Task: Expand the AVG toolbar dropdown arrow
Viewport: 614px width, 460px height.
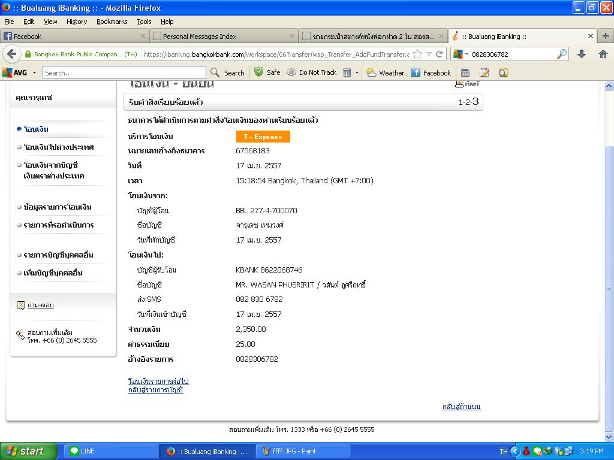Action: tap(34, 72)
